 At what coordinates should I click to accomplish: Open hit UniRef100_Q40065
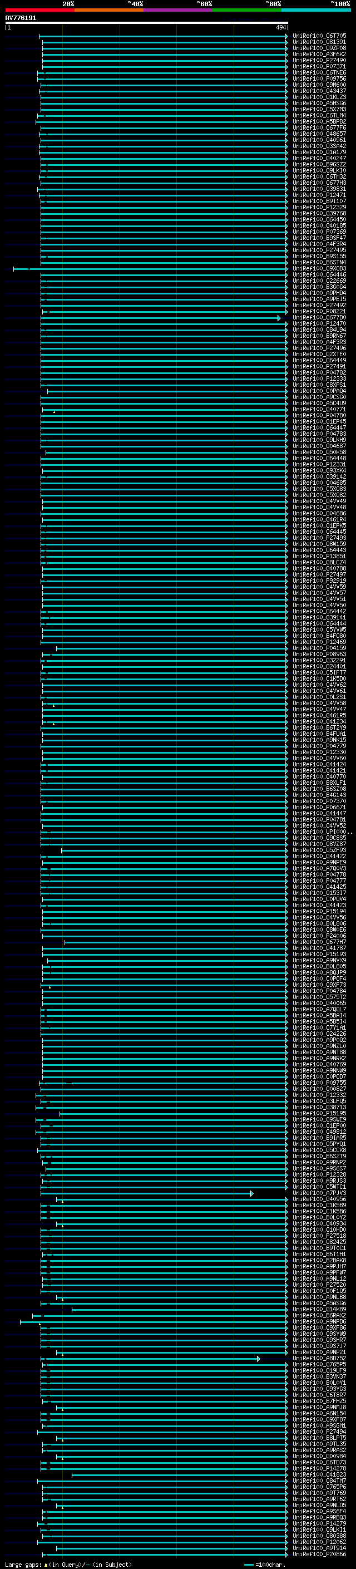[319, 1003]
